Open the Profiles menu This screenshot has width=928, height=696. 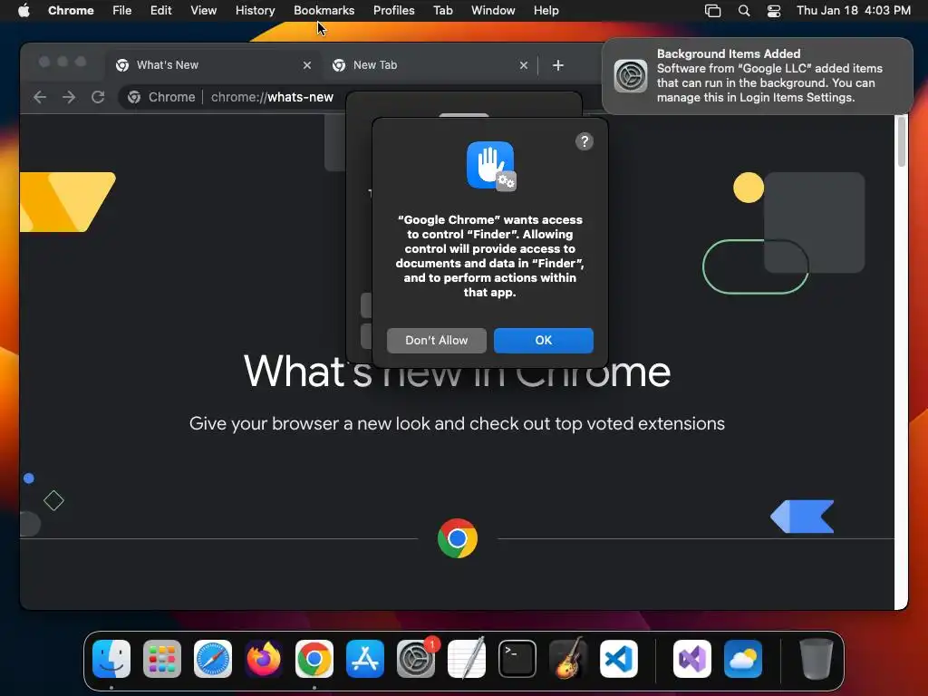point(393,11)
